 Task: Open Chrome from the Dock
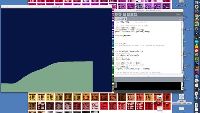tap(197, 16)
